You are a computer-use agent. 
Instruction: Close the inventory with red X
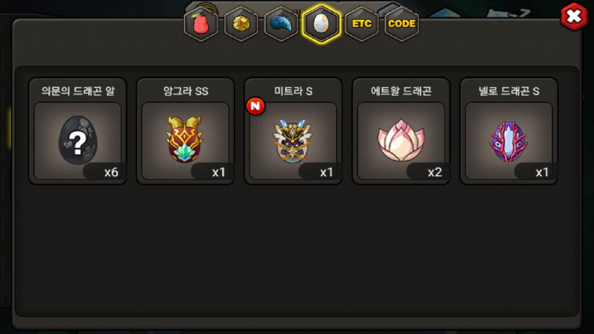[574, 16]
